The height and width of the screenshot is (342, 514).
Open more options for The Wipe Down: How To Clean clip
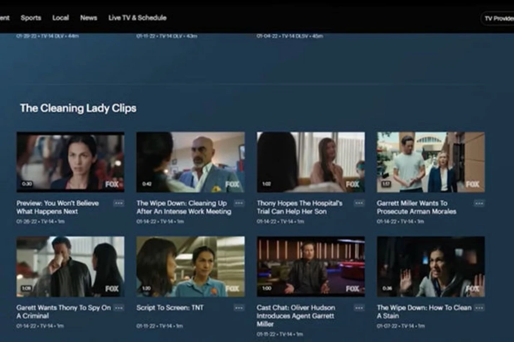pos(479,308)
